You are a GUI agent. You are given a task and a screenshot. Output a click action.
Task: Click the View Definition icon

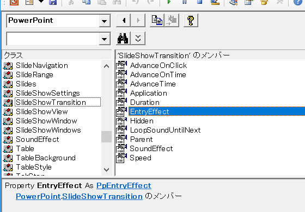[x=172, y=21]
